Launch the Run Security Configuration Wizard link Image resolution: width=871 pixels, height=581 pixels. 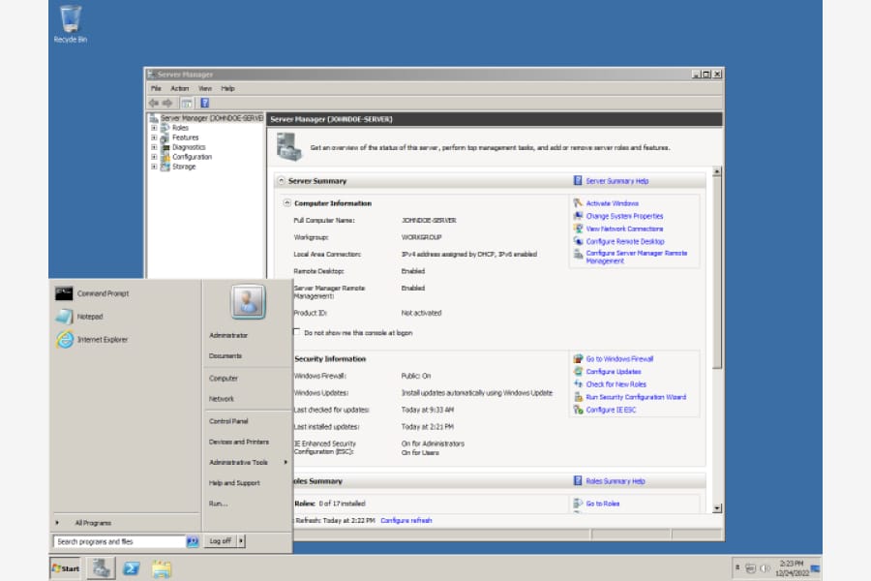tap(636, 397)
